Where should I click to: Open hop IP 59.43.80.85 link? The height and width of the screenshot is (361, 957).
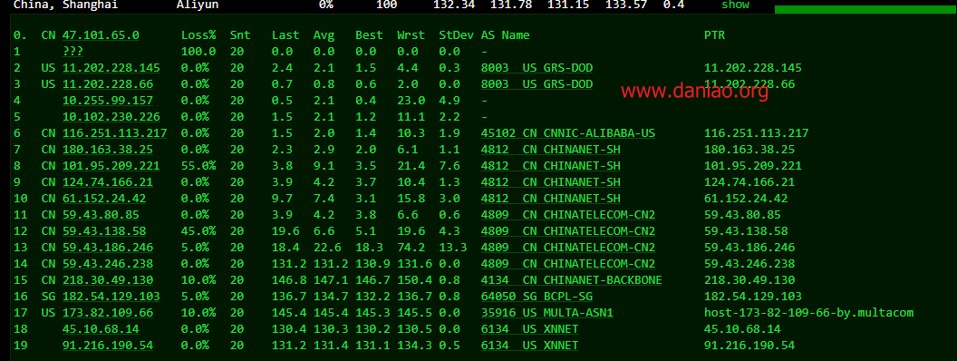(101, 215)
